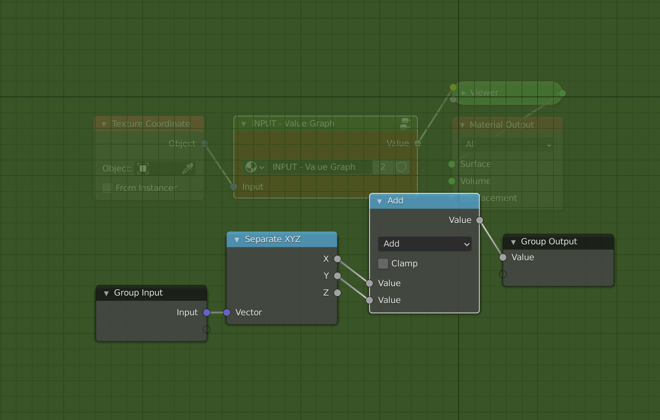
Task: Collapse the Group Input node
Action: (x=106, y=293)
